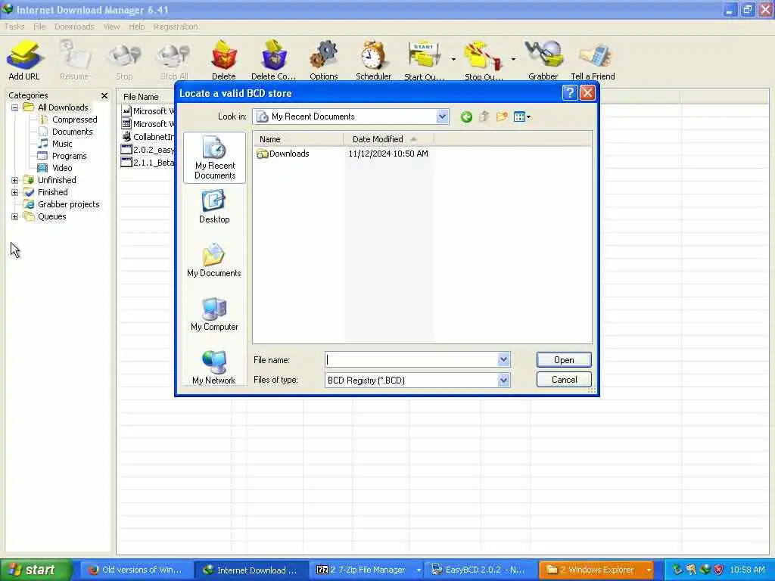Click the Resume toolbar icon

[74, 61]
